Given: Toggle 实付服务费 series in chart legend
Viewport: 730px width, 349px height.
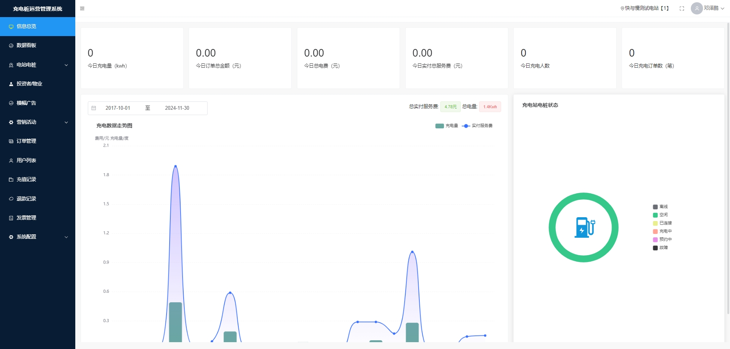Looking at the screenshot, I should [477, 126].
